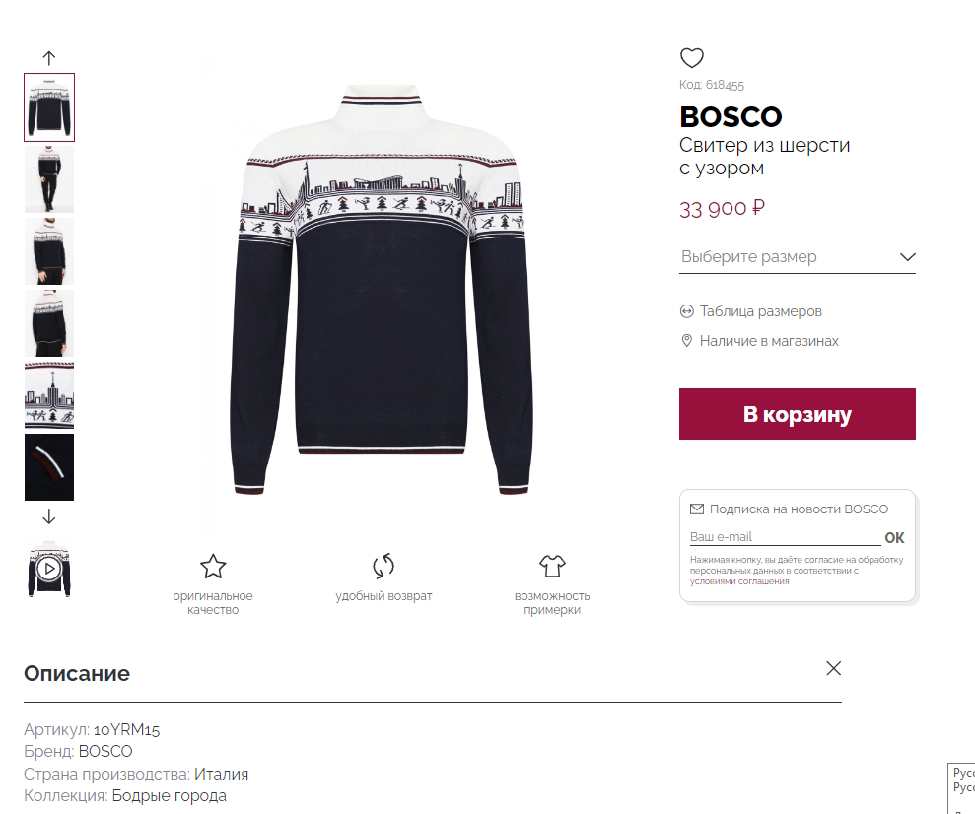Screen dimensions: 975x814
Task: Click the В корзину button
Action: point(798,414)
